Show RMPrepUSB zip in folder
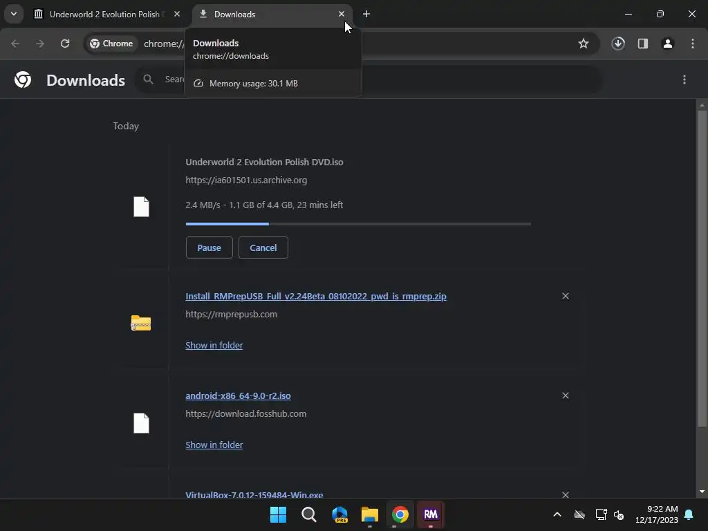This screenshot has width=708, height=531. tap(214, 346)
